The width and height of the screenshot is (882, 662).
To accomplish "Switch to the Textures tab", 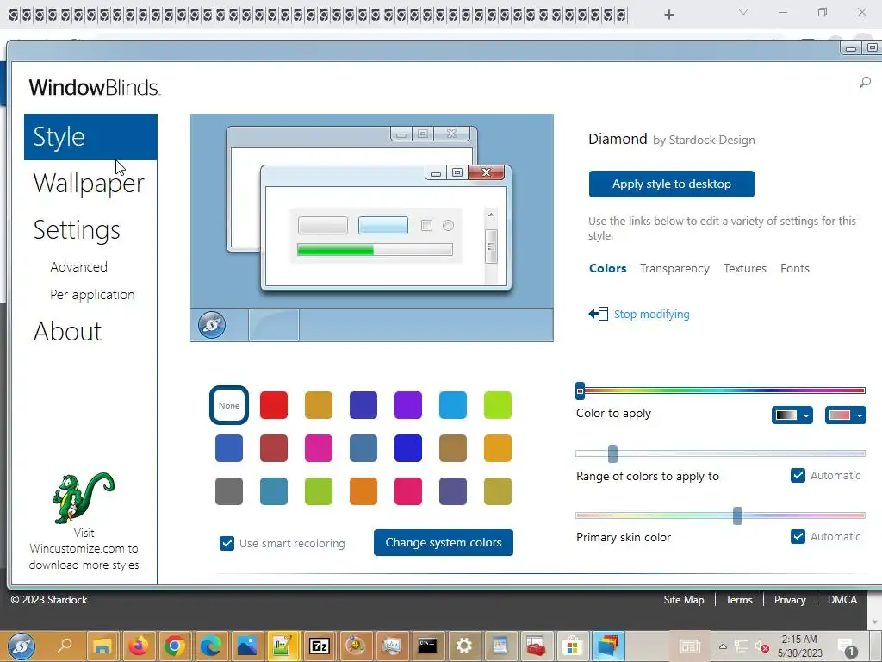I will (x=745, y=269).
